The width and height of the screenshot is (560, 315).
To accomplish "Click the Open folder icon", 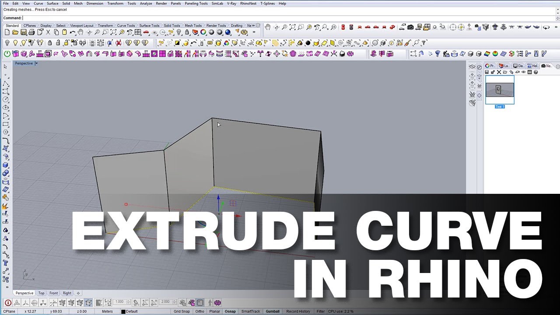I will click(x=15, y=32).
